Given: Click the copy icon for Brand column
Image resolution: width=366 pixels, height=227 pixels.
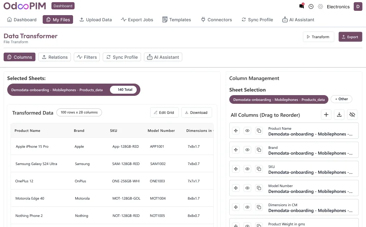Looking at the screenshot, I should point(259,150).
